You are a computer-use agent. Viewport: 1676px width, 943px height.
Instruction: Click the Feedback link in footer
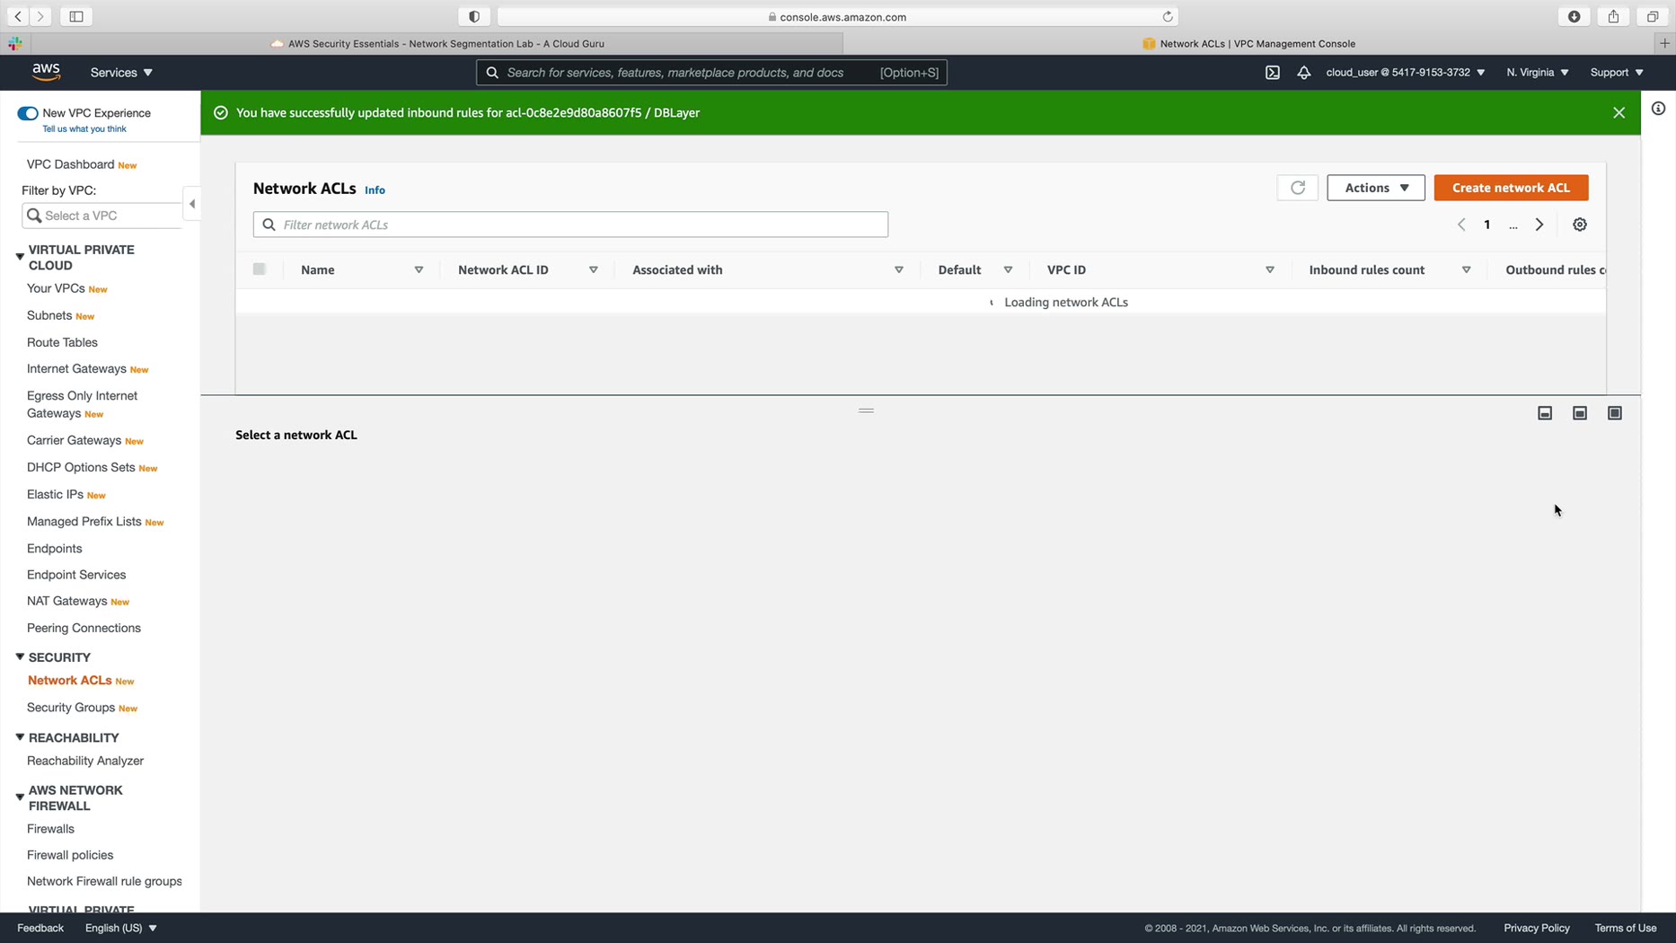tap(40, 928)
